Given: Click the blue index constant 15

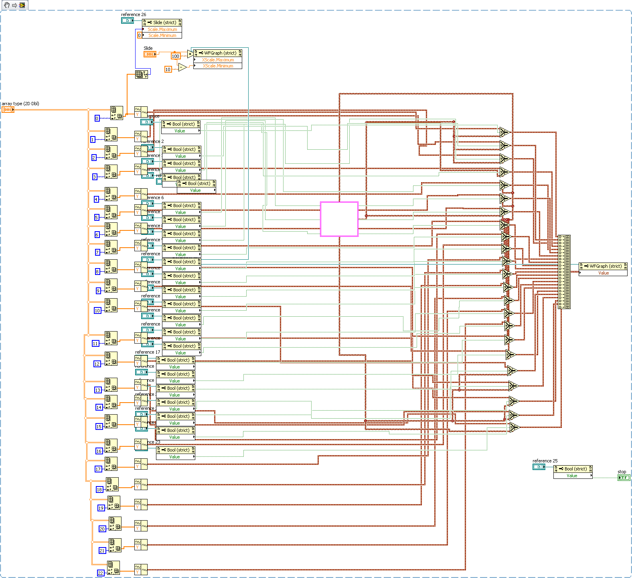Looking at the screenshot, I should (x=99, y=427).
